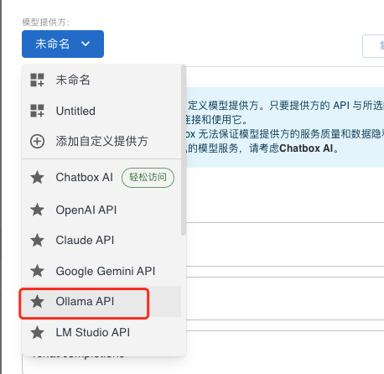
Task: Select 添加自定义提供方 menu option
Action: tap(101, 141)
